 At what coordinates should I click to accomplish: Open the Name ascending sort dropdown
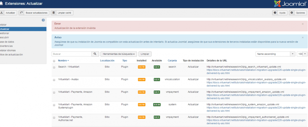click(276, 54)
